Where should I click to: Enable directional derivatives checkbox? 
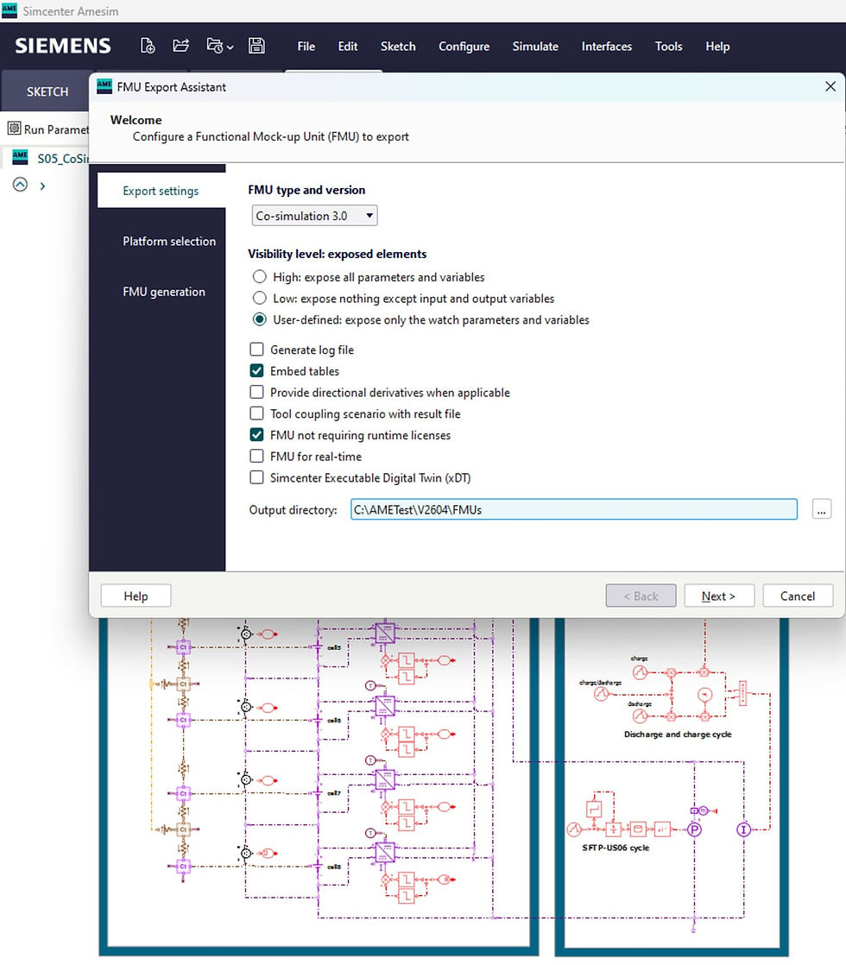(256, 392)
